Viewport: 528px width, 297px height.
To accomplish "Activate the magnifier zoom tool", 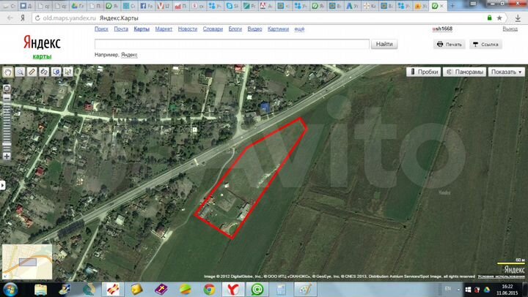I will 21,72.
